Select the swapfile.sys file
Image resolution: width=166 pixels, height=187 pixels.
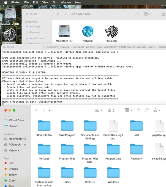pos(159,152)
